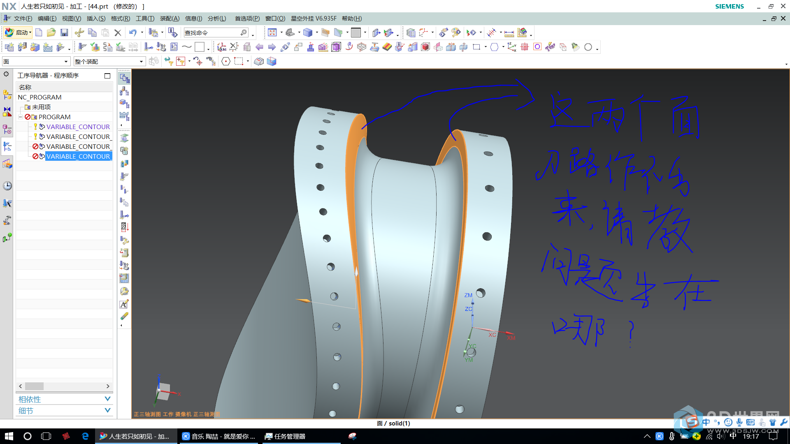Viewport: 790px width, 444px height.
Task: Toggle the shaded display style icon
Action: [307, 32]
